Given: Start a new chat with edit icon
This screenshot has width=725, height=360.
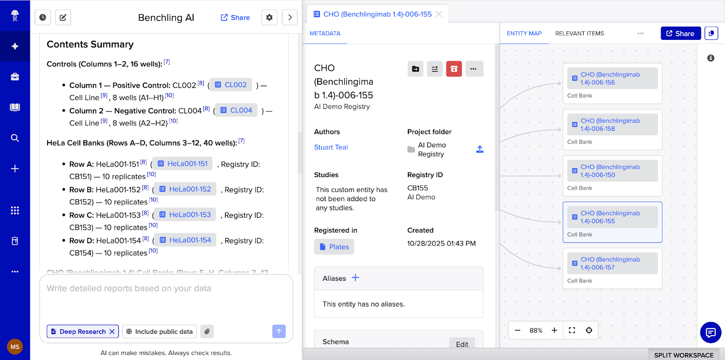Looking at the screenshot, I should (63, 18).
